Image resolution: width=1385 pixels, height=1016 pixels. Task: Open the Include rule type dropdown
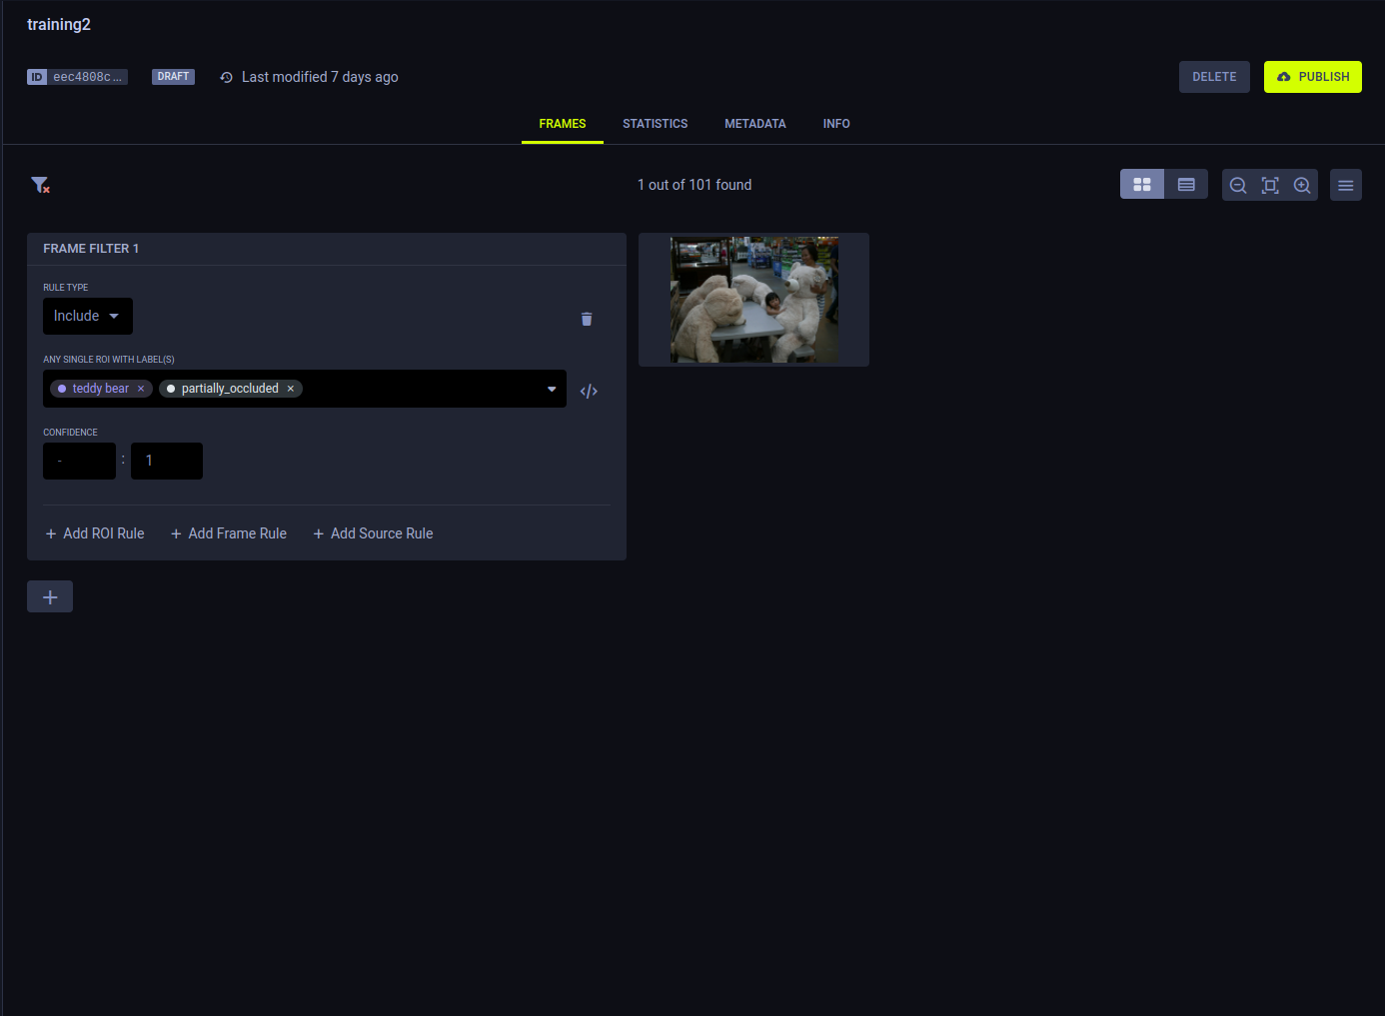(x=88, y=317)
